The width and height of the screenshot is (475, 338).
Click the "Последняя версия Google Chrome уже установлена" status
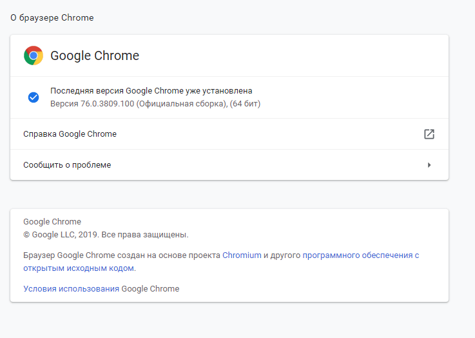tap(151, 91)
